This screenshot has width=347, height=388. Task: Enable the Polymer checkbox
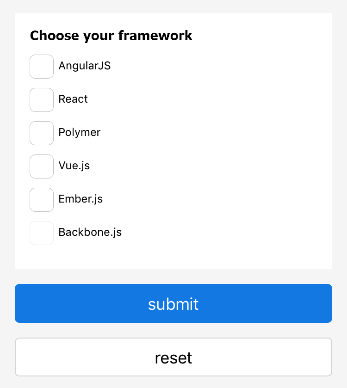(x=42, y=133)
